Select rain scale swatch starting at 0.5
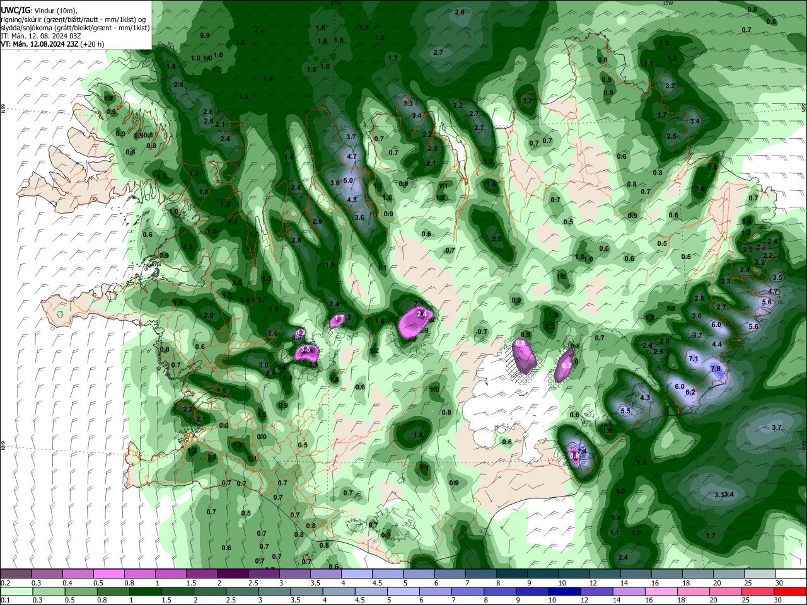This screenshot has width=807, height=605. [x=81, y=592]
